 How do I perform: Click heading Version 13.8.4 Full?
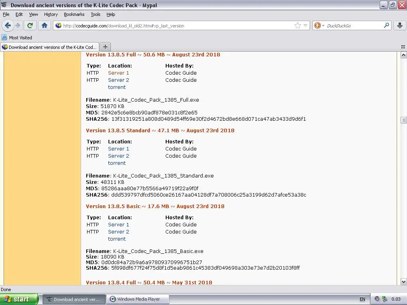149,282
